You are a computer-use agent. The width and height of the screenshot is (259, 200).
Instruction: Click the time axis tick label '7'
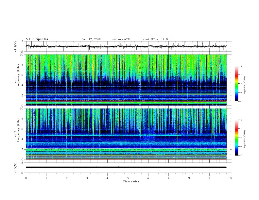[x=169, y=178]
